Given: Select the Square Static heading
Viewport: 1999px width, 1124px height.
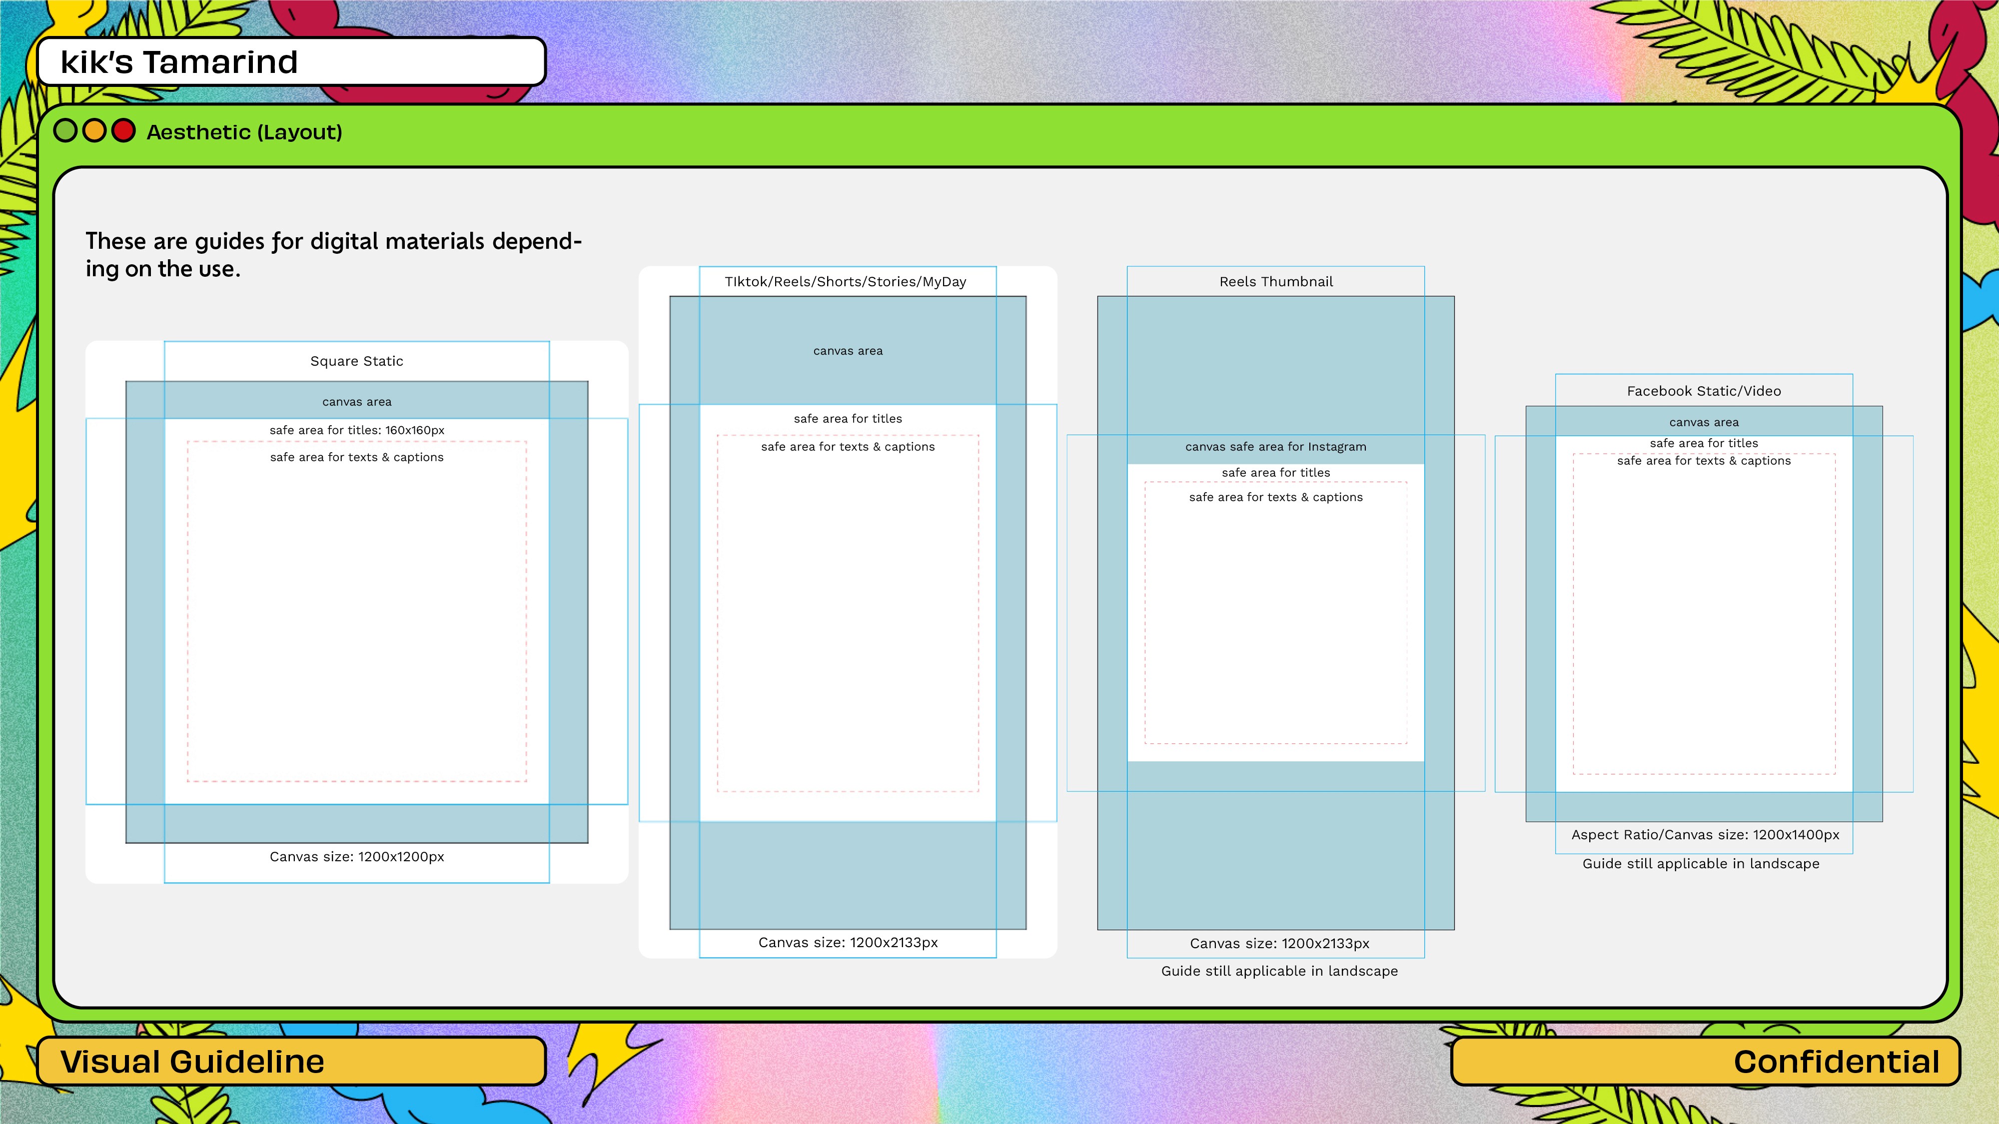Looking at the screenshot, I should coord(356,361).
